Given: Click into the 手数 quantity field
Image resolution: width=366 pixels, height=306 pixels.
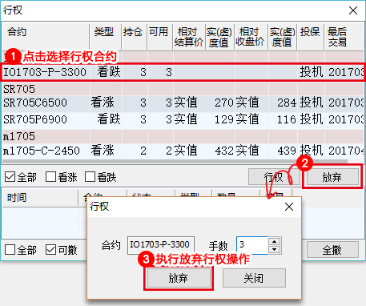Looking at the screenshot, I should coord(252,245).
